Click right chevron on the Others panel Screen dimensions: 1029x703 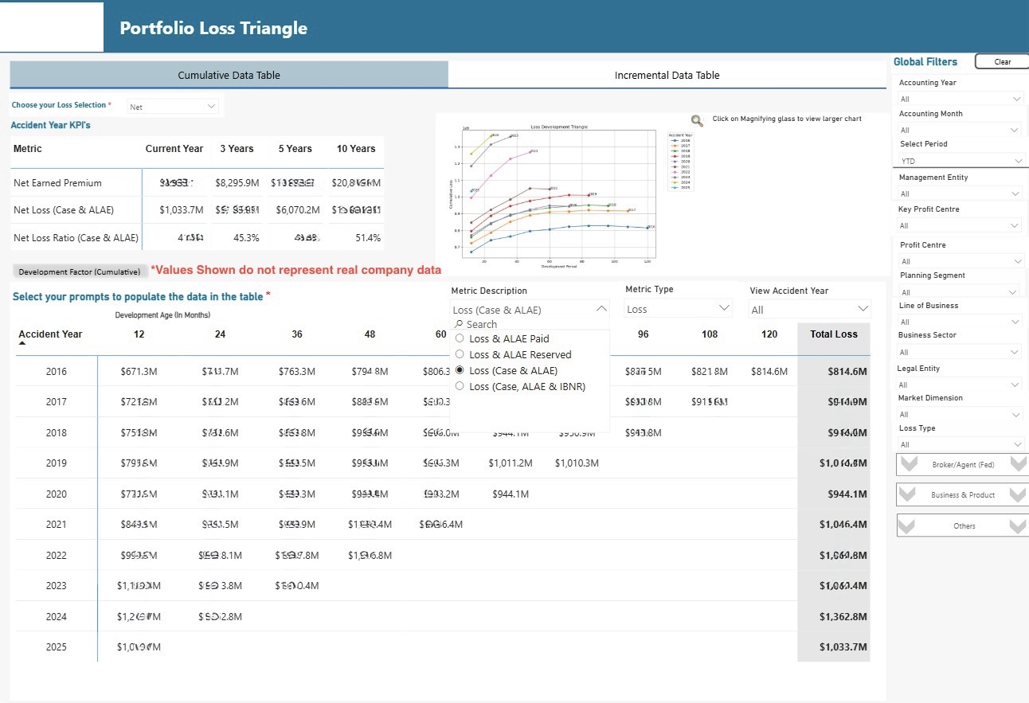click(x=1017, y=525)
